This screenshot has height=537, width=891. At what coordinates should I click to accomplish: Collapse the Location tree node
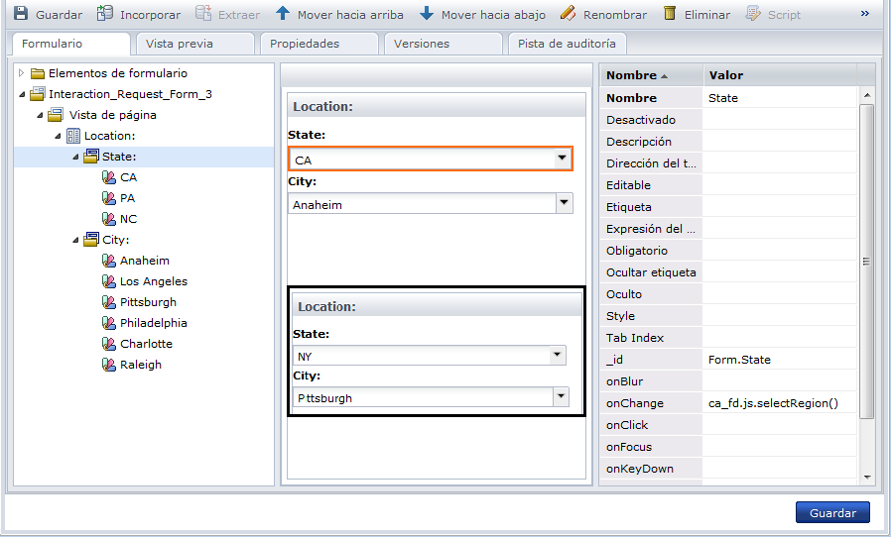(58, 137)
